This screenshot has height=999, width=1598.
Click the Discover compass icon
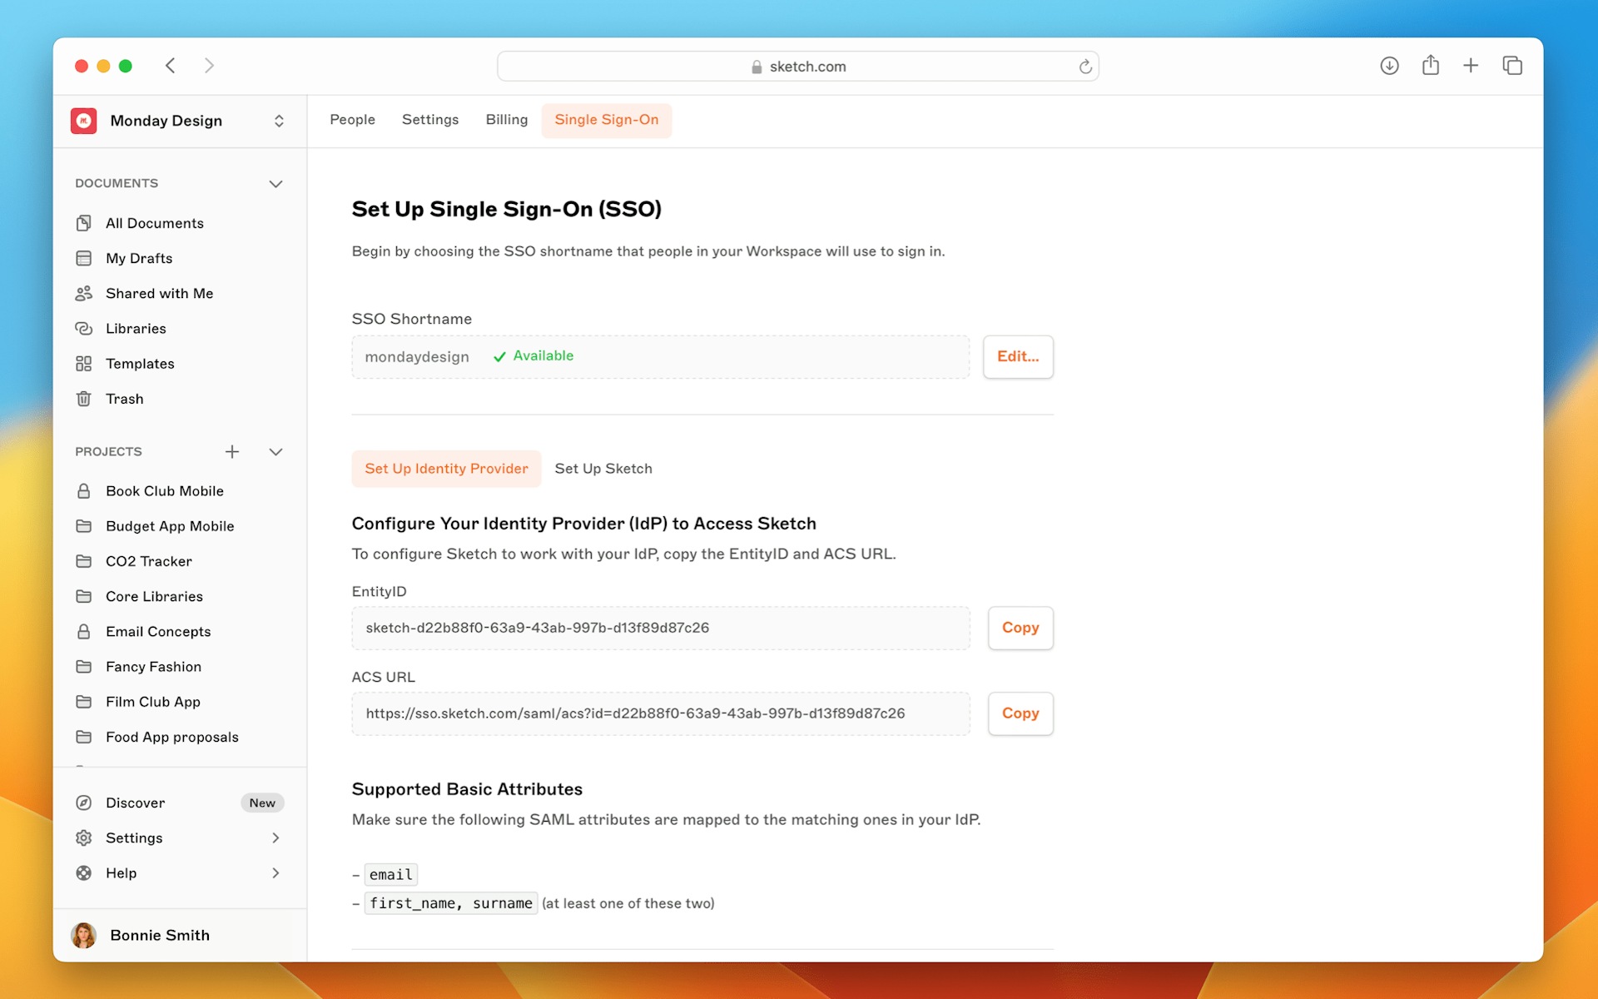(83, 803)
